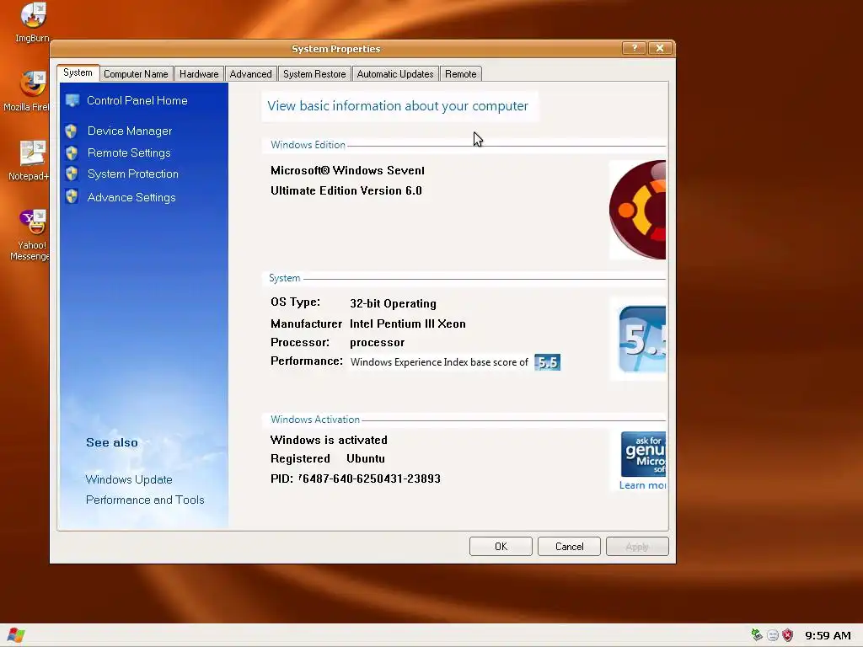863x647 pixels.
Task: Click the red security shield tray icon
Action: [788, 635]
